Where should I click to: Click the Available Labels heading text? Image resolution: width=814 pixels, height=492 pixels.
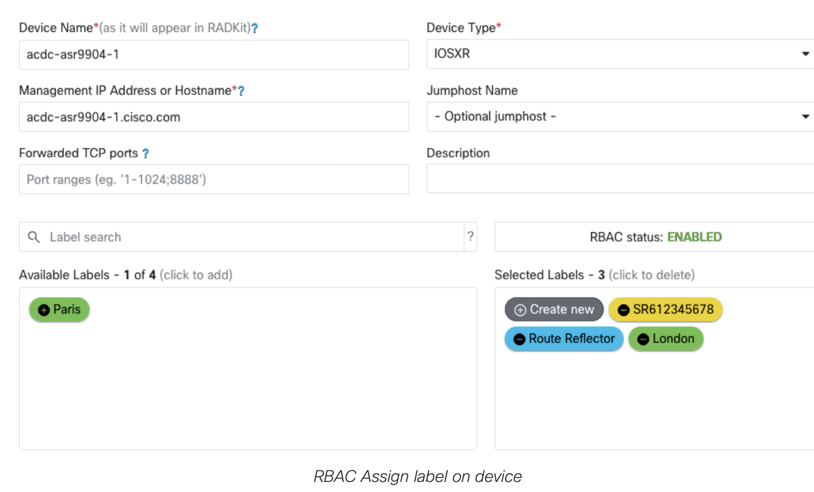point(125,275)
